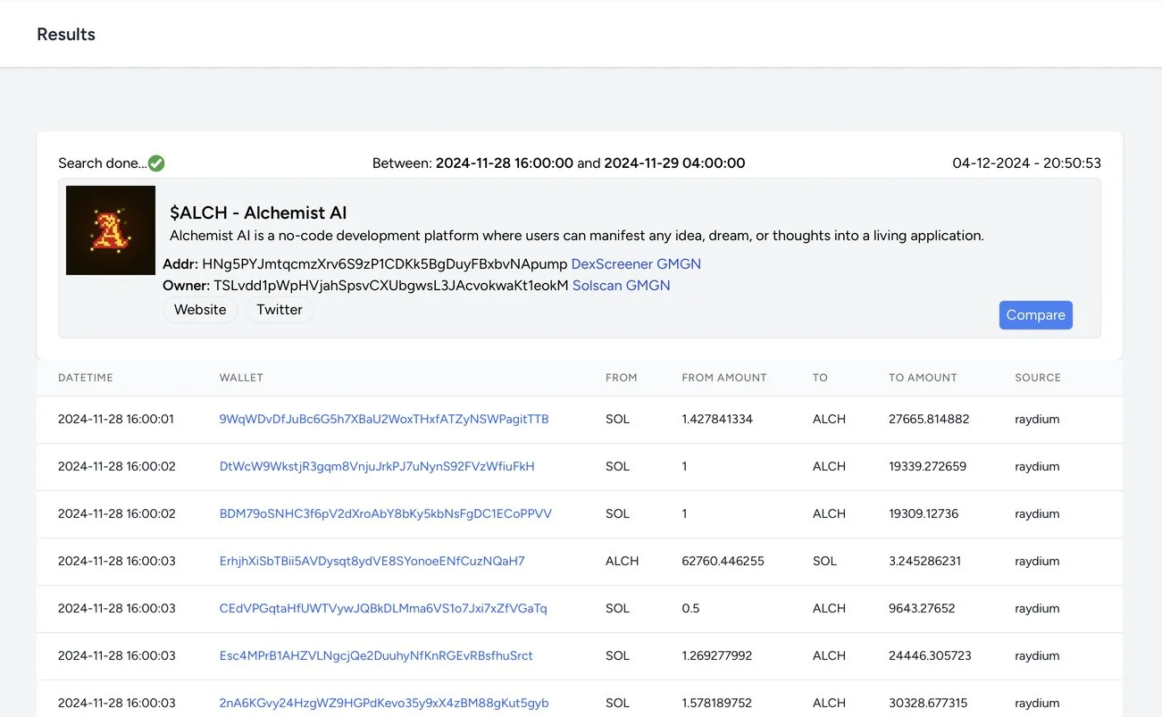1162x717 pixels.
Task: Open wallet 2nA6KGvy24HzgWZ9HGPdKevo35y9xX4zBM88gKut5gyb
Action: [x=384, y=703]
